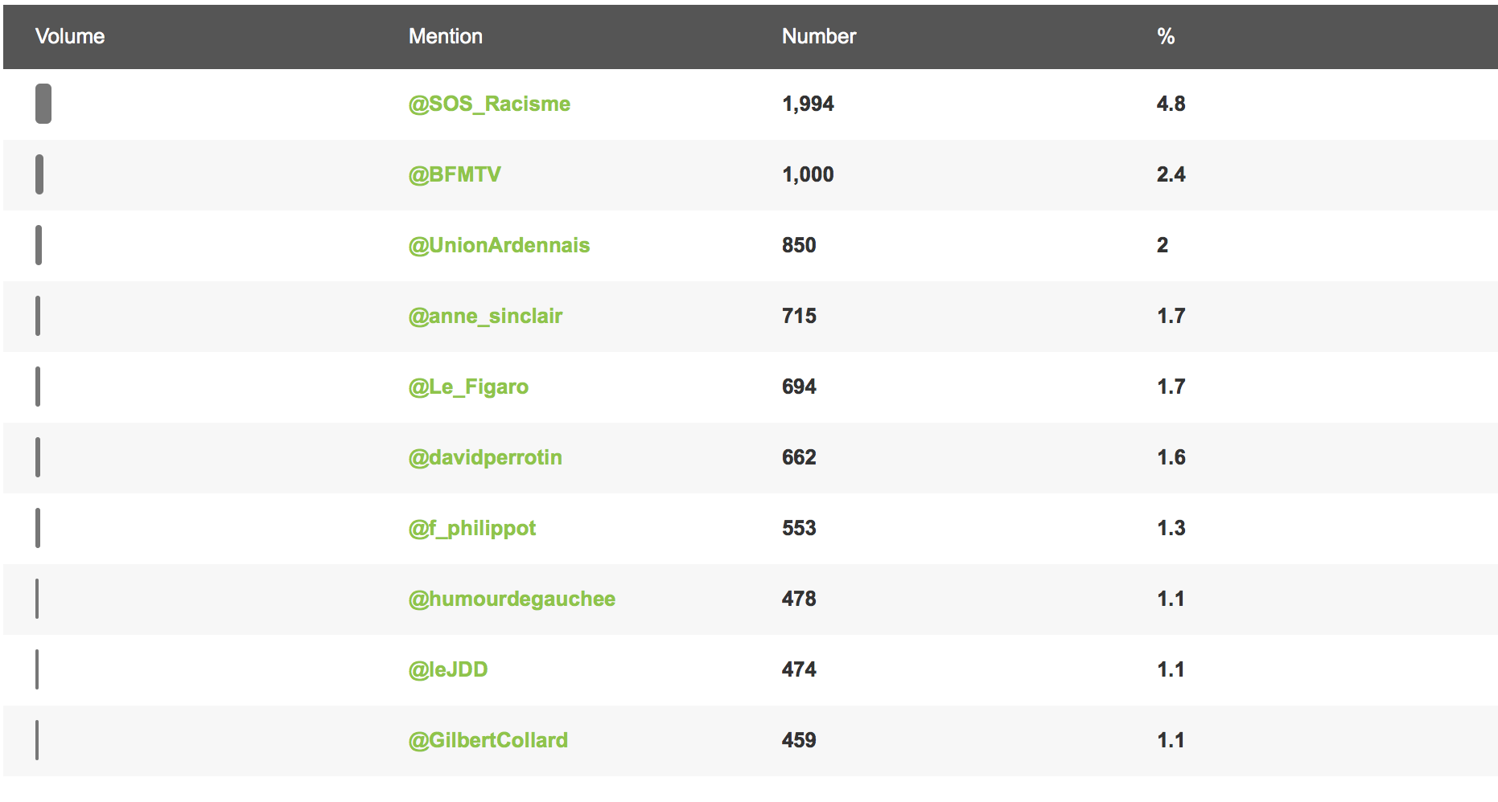Select the @anne_sinclair mention
Screen dimensions: 1498x802
coord(485,317)
